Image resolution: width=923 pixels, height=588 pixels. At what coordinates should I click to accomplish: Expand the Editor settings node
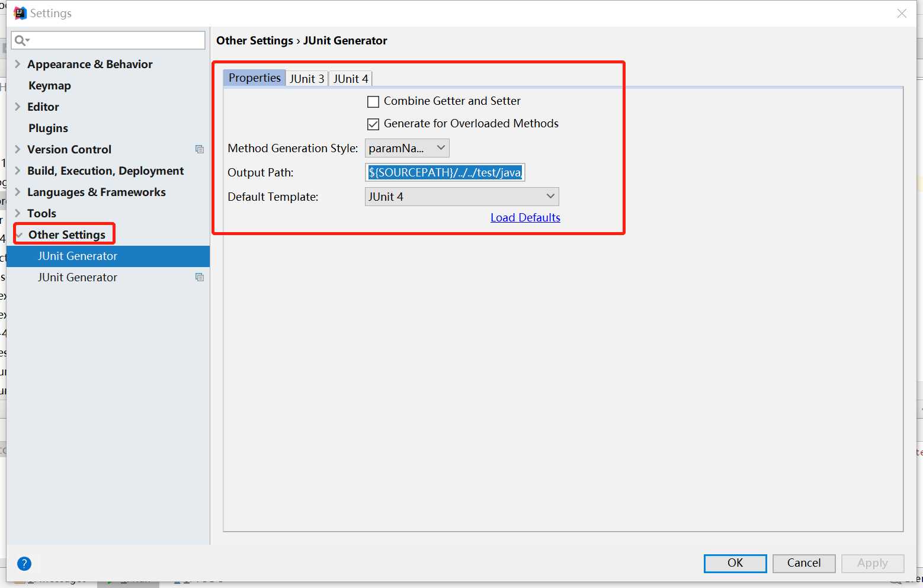(x=17, y=107)
